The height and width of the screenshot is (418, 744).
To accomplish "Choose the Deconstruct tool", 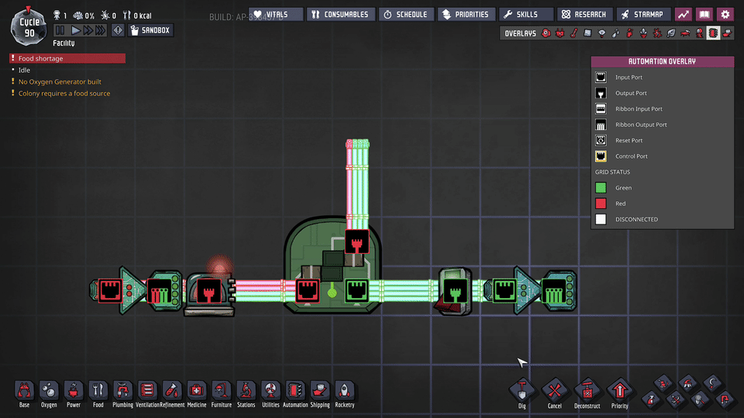I will (x=587, y=390).
